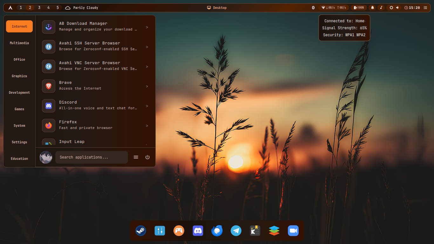Click the 15:28 clock
The height and width of the screenshot is (244, 434).
coord(412,8)
